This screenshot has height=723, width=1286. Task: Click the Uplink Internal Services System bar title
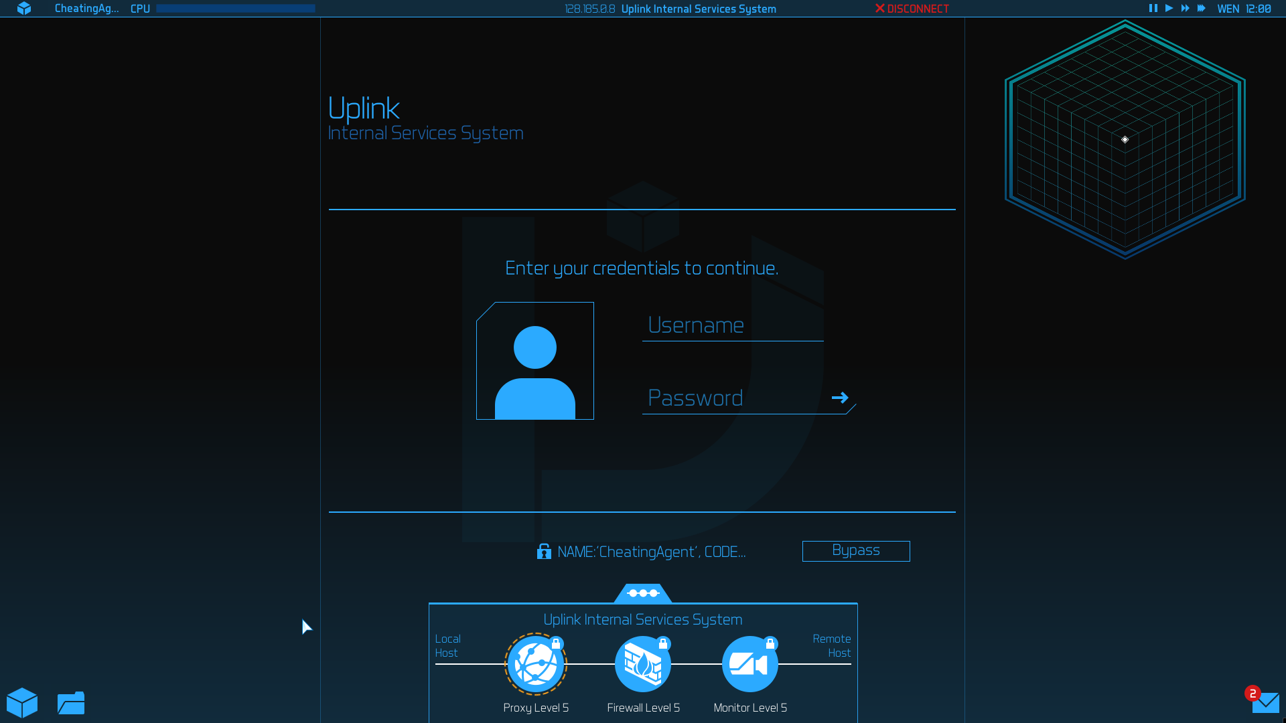[x=699, y=9]
